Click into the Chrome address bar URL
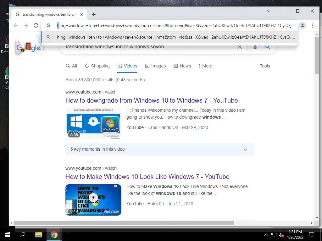 click(x=174, y=25)
